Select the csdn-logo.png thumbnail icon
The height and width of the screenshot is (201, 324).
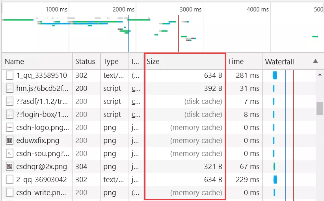pyautogui.click(x=9, y=128)
